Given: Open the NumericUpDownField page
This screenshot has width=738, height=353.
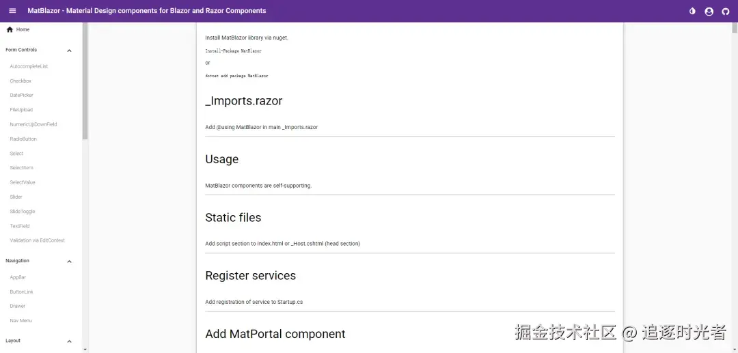Looking at the screenshot, I should 33,124.
